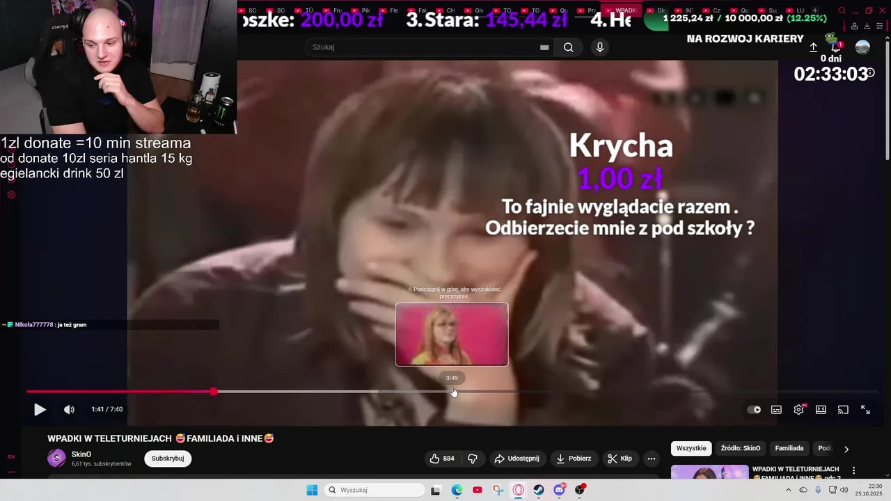Screen dimensions: 891x501
Task: Download the video with Pobierz
Action: pyautogui.click(x=574, y=459)
